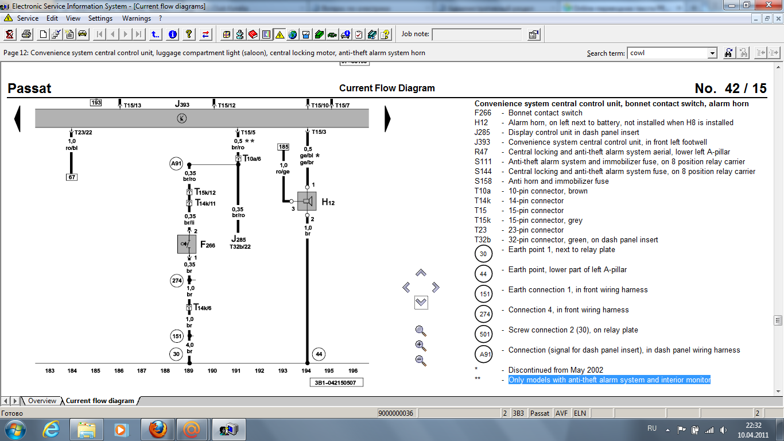The image size is (784, 441).
Task: Open the Windows Start button
Action: (x=14, y=429)
